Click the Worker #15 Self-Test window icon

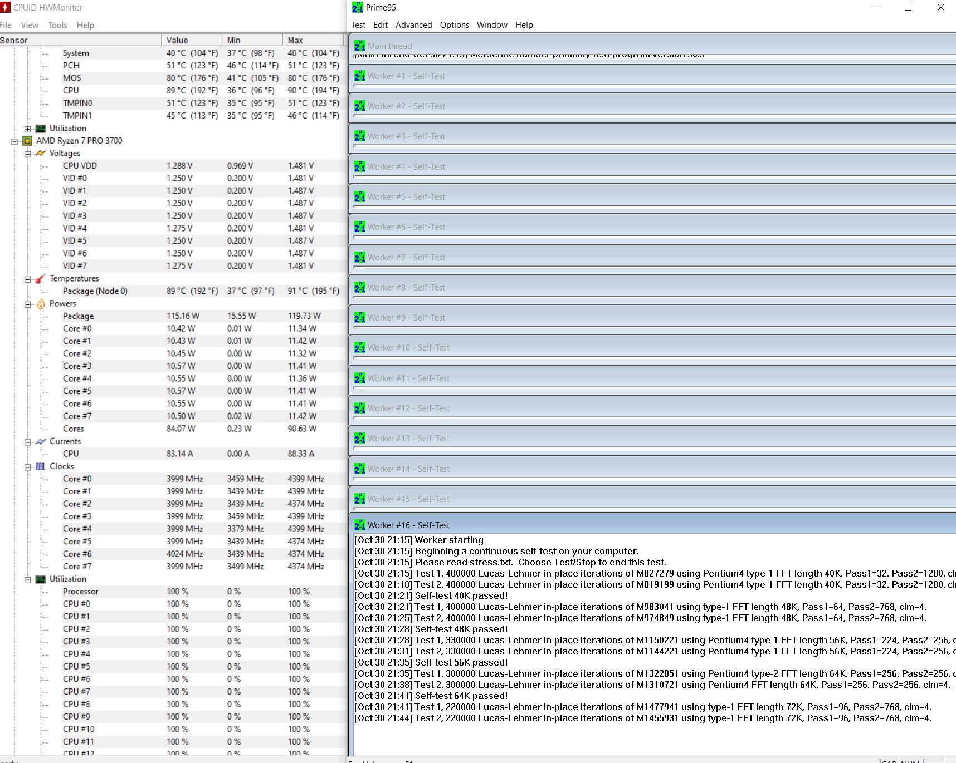point(360,499)
